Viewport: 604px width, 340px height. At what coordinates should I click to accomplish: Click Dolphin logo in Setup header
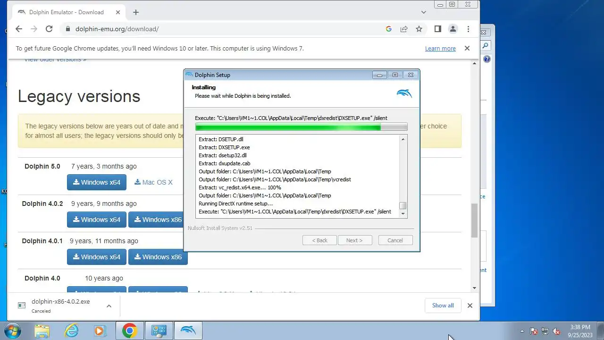tap(404, 93)
